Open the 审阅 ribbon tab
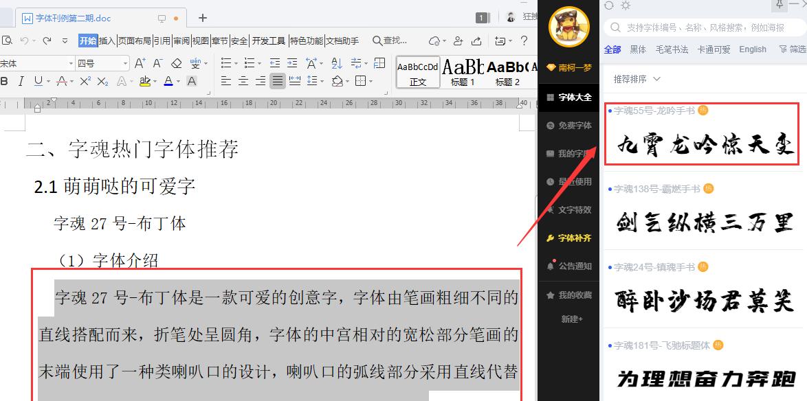This screenshot has height=401, width=807. click(181, 41)
